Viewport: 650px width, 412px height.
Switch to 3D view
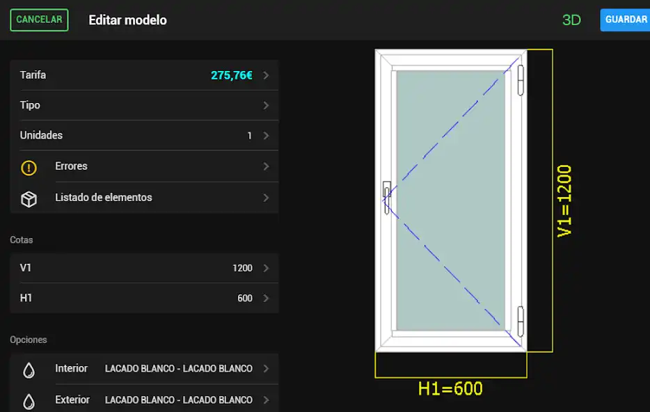tap(571, 20)
